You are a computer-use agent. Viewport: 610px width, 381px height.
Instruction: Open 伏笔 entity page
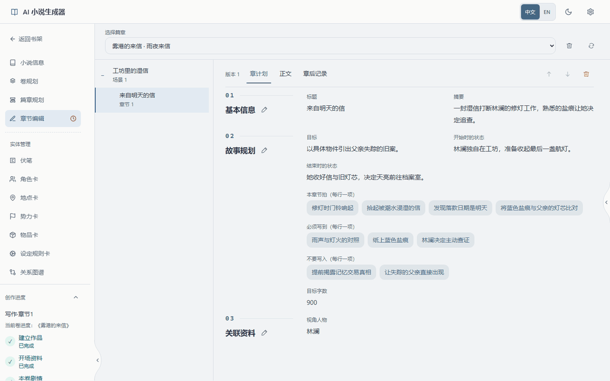click(43, 160)
